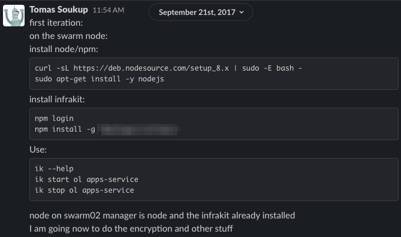The width and height of the screenshot is (401, 237).
Task: Click the ik start ol apps-service line
Action: click(x=87, y=180)
